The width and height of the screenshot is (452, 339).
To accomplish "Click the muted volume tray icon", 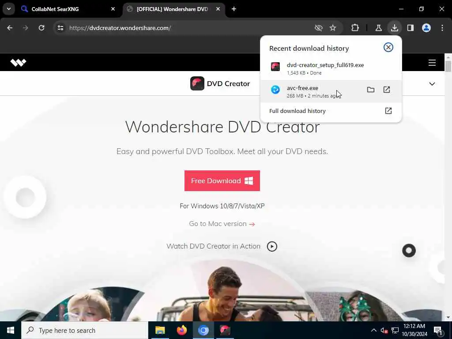I will coord(384,331).
